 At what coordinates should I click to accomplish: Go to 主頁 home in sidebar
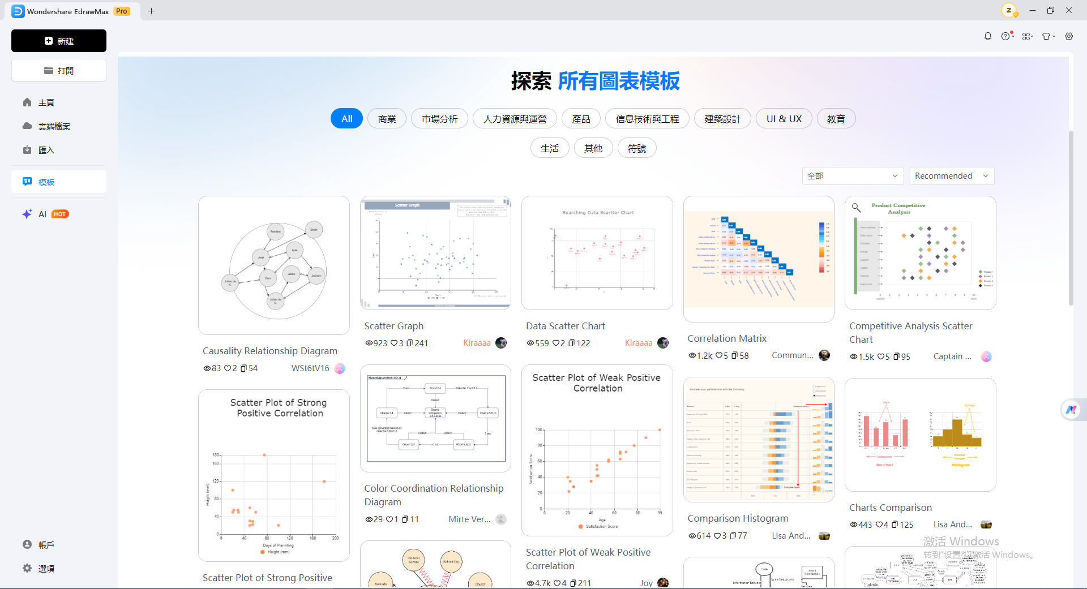click(x=59, y=102)
